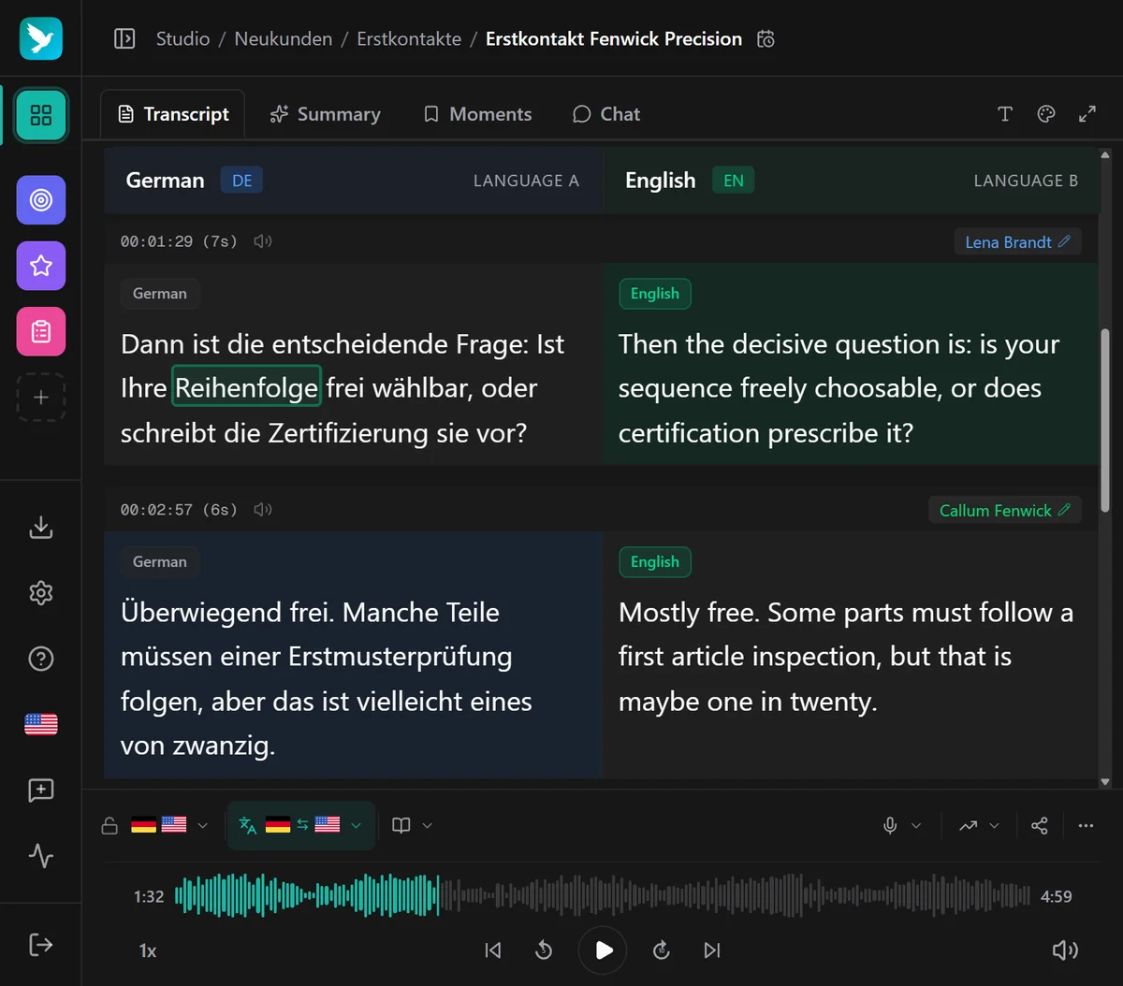Screen dimensions: 1123x986
Task: Play audio for the 00:01:29 segment
Action: click(263, 241)
